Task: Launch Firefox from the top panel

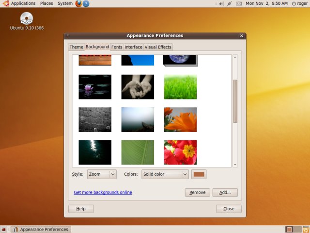Action: coord(78,3)
